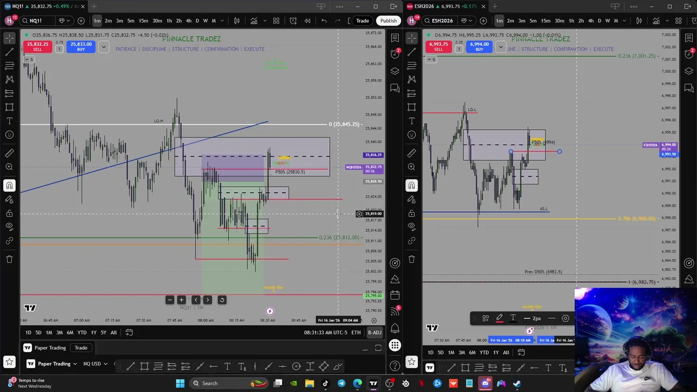Open Paper Trading account dropdown

pos(57,364)
